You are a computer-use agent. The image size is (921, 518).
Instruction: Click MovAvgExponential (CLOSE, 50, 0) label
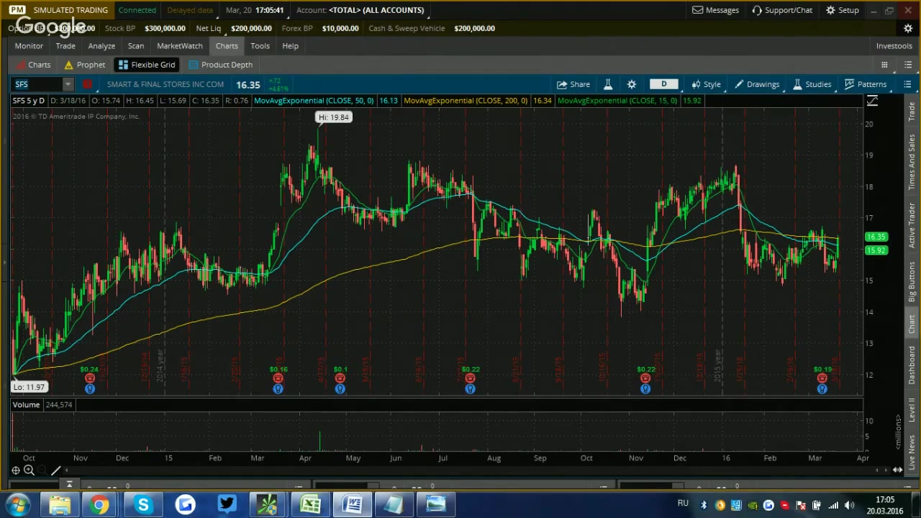(314, 101)
